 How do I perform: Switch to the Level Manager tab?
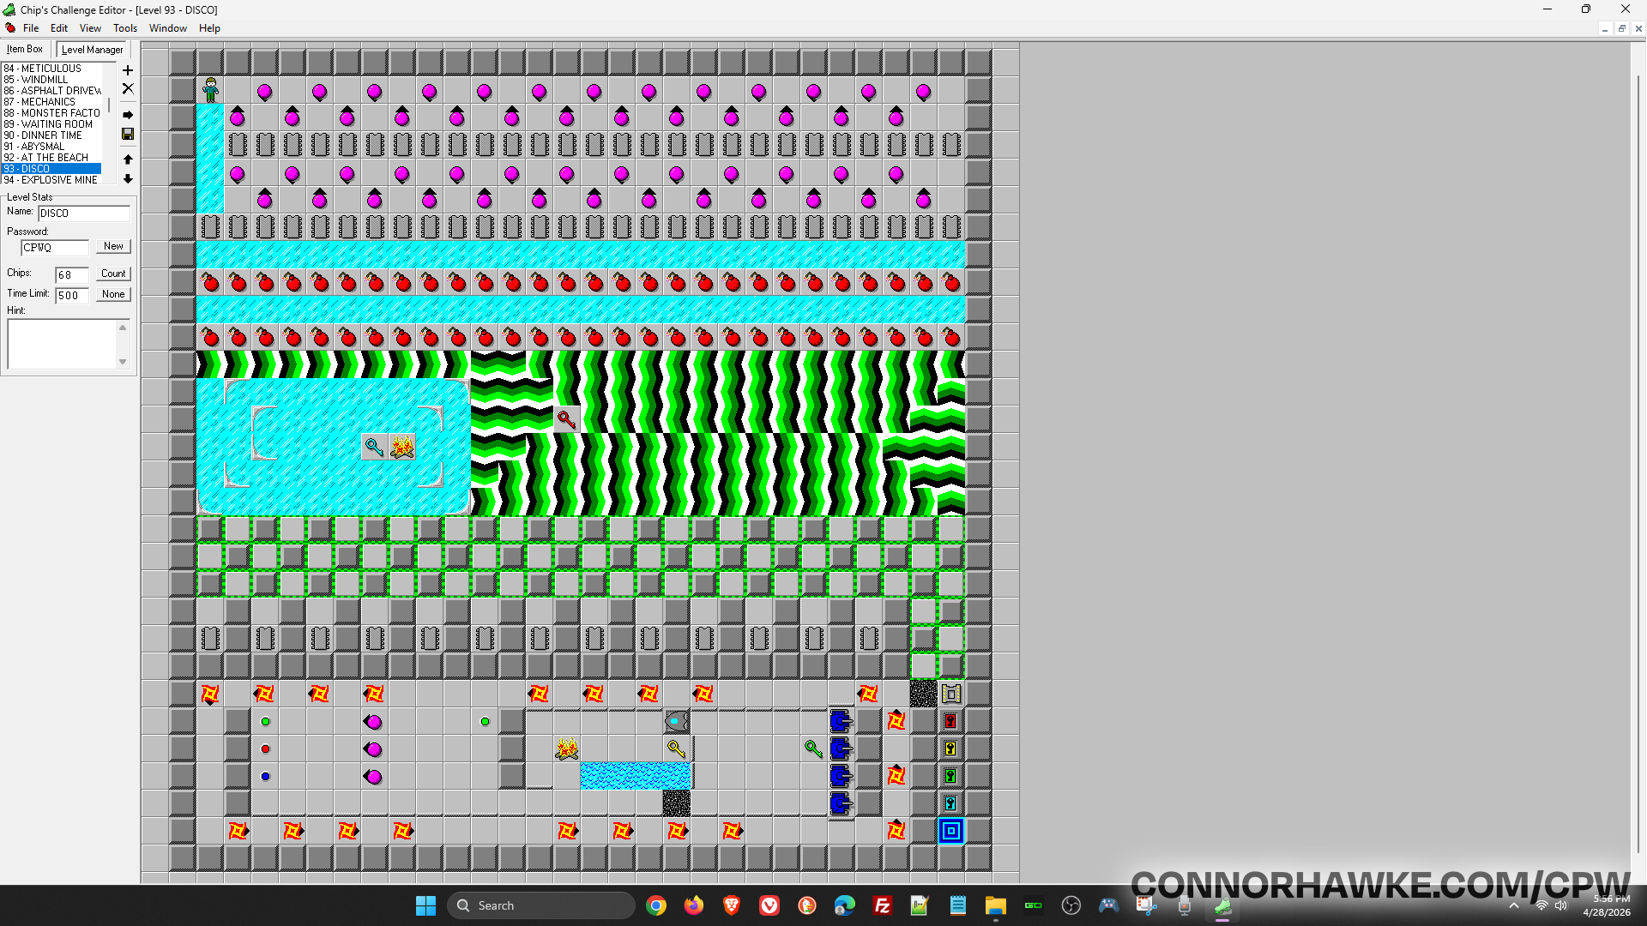(93, 50)
